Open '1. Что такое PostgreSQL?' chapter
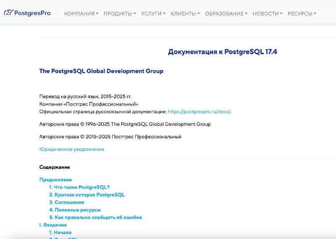336x239 pixels. coord(79,187)
